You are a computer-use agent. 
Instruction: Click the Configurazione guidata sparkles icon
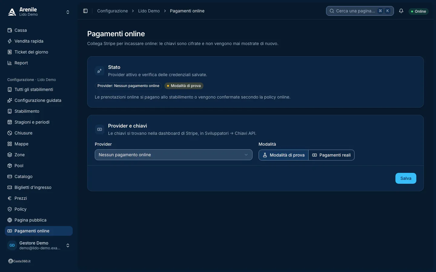(10, 100)
